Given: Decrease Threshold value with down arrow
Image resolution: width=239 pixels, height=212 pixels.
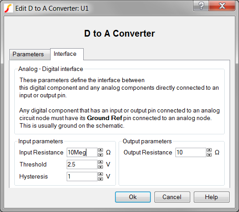Looking at the screenshot, I should pos(100,167).
